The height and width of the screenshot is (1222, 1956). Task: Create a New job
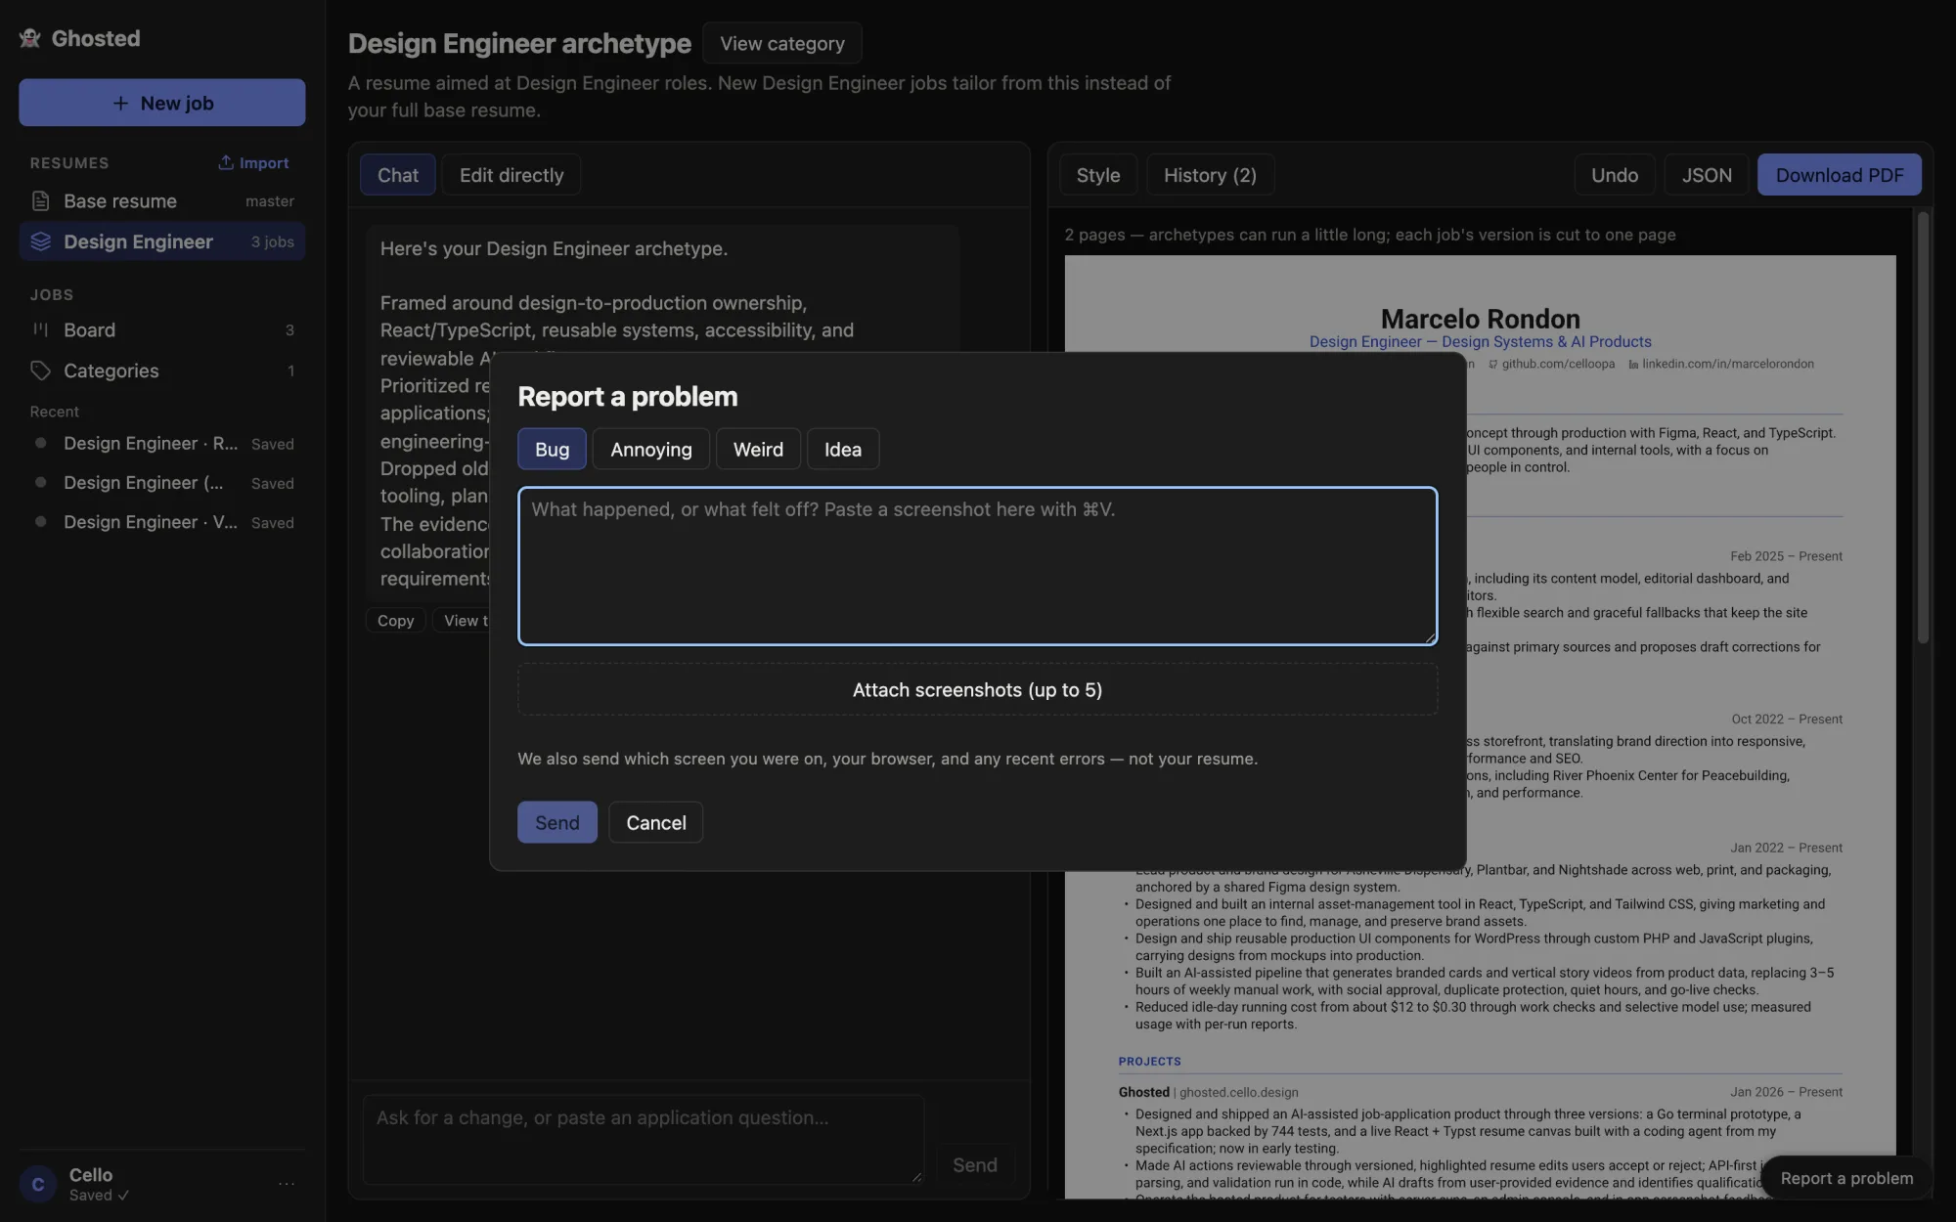162,103
